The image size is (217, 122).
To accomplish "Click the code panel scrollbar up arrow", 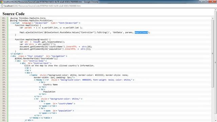I will [213, 18].
